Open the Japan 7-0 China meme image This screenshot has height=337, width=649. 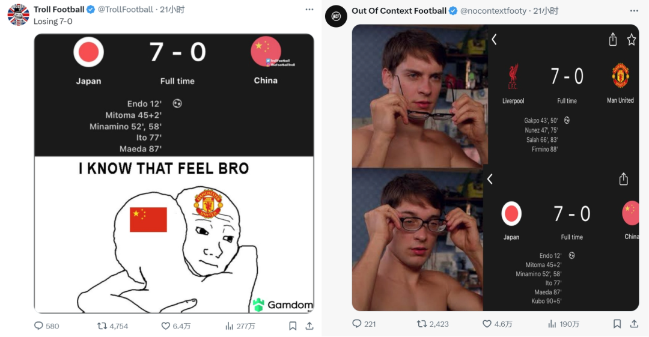(174, 173)
